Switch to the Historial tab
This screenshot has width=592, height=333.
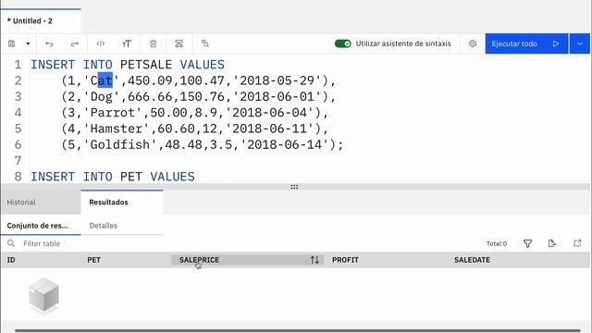[x=41, y=203]
